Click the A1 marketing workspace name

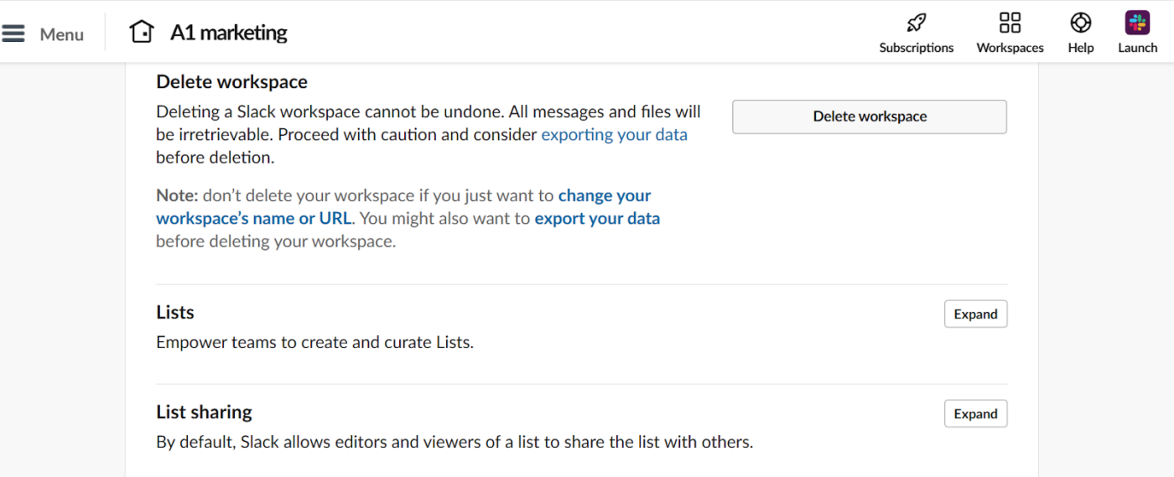(x=228, y=33)
